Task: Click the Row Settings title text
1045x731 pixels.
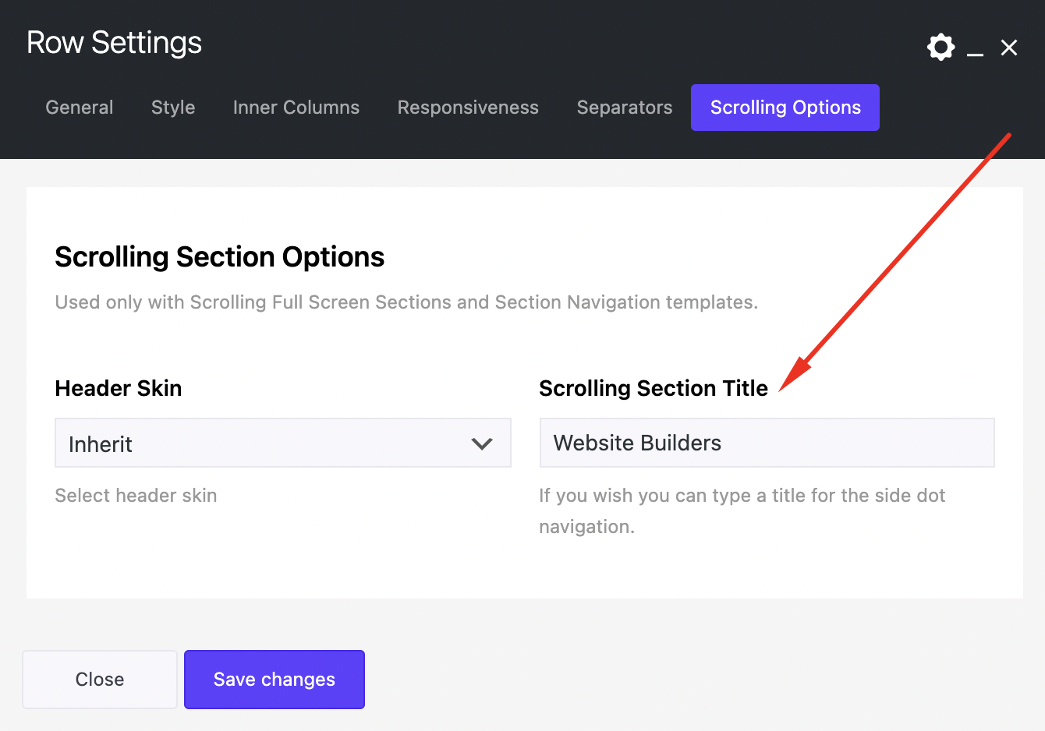Action: pos(113,42)
